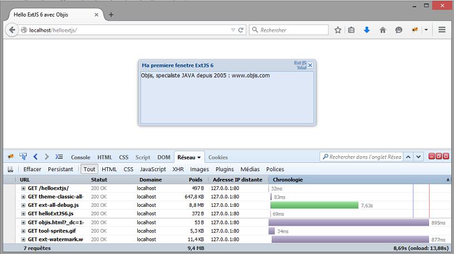Image resolution: width=454 pixels, height=254 pixels.
Task: Click the Réseau panel search field
Action: (x=362, y=157)
